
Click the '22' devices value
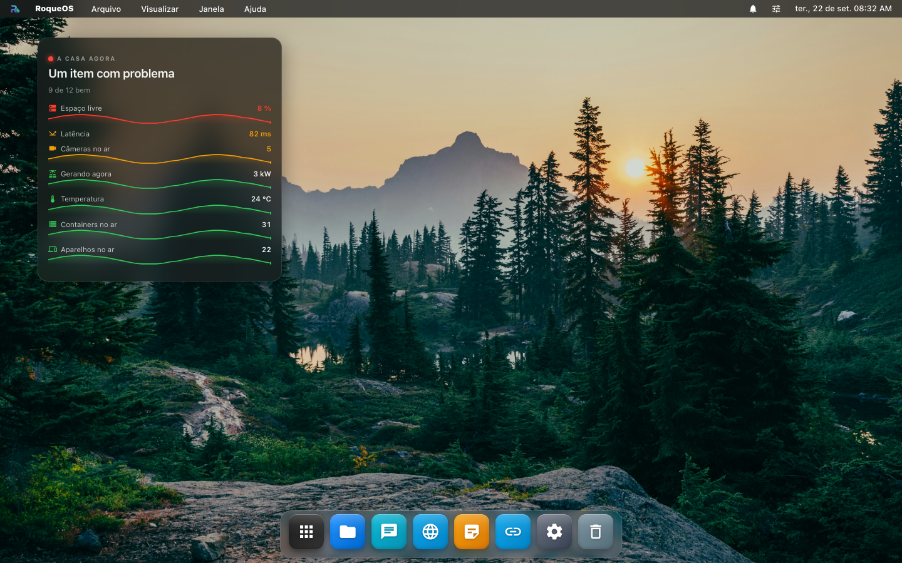pos(266,250)
